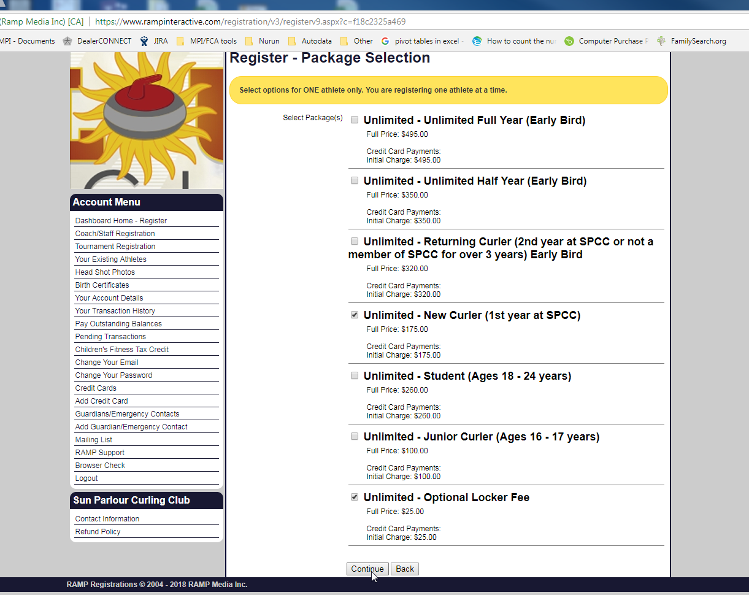The height and width of the screenshot is (595, 749).
Task: Check the Returning Curler Early Bird package
Action: point(355,241)
